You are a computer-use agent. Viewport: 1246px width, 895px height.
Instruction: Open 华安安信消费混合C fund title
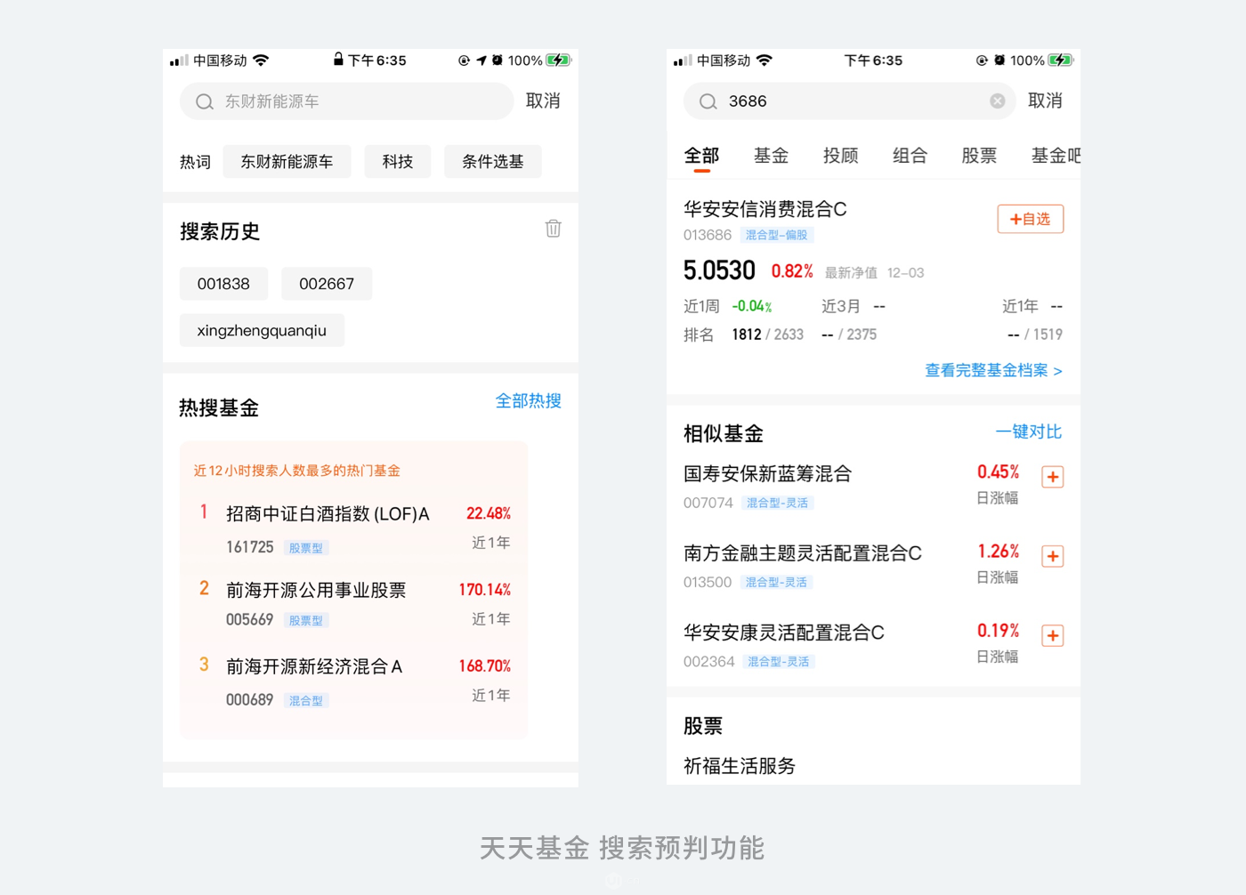[x=765, y=209]
